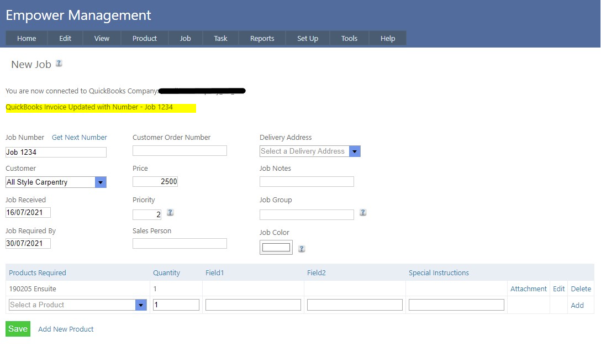
Task: Open the Tools menu
Action: 349,38
